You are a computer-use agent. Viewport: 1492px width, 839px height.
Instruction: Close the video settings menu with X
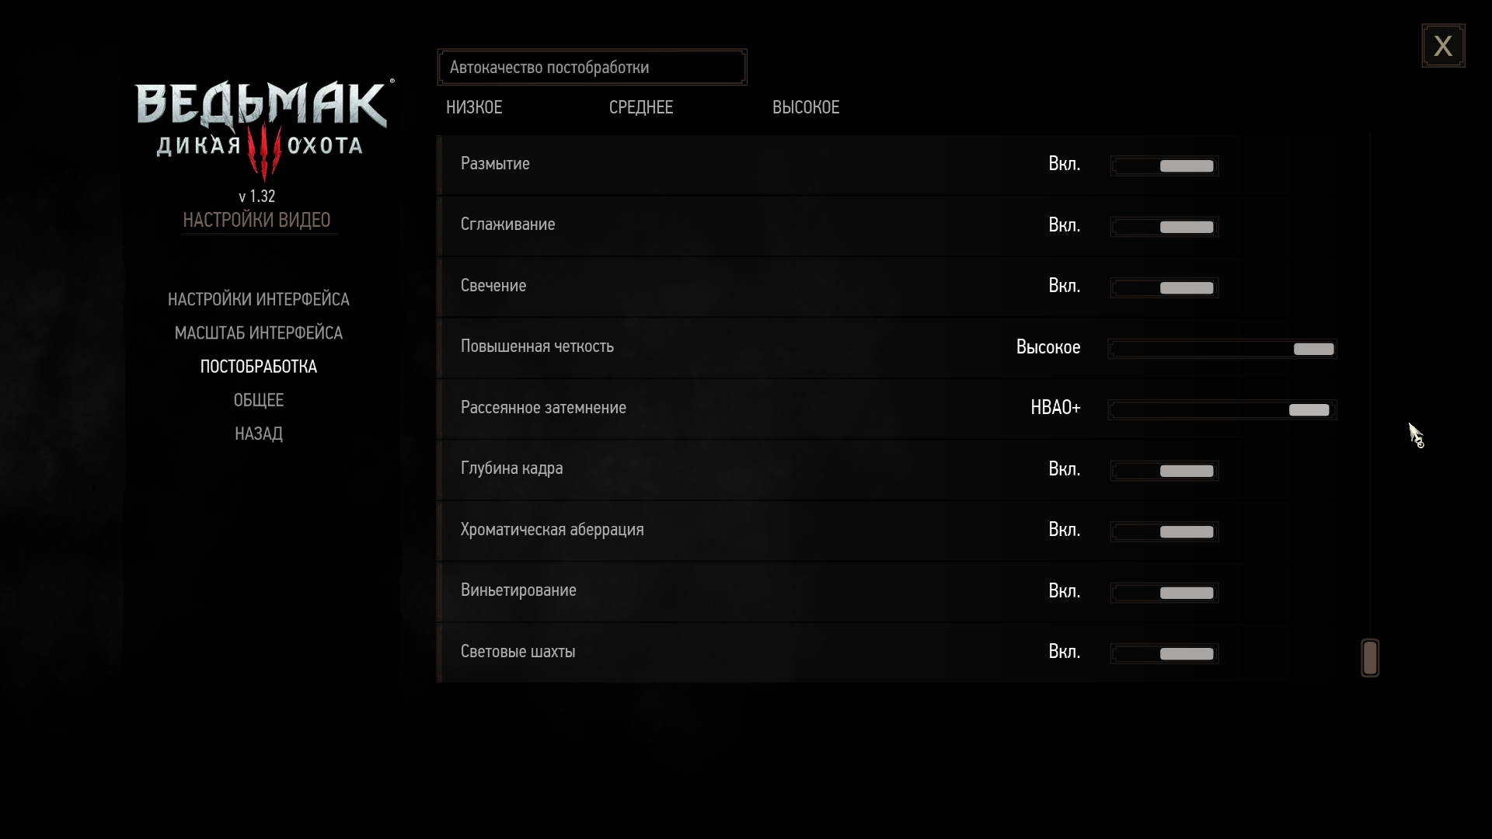[1443, 46]
